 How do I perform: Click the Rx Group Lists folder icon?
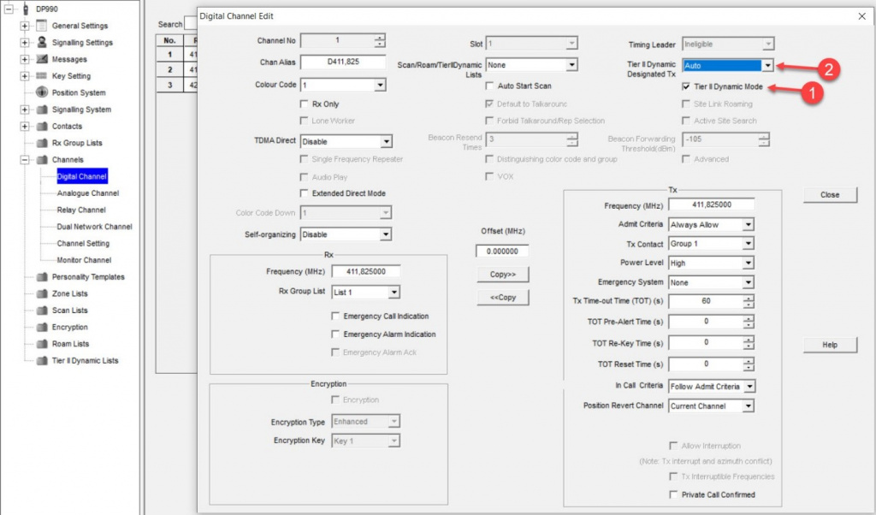(41, 143)
